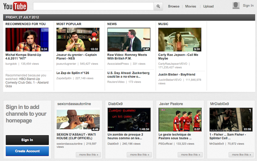Screen dimensions: 257x161
Task: Click the black Sign In button
Action: 27,140
